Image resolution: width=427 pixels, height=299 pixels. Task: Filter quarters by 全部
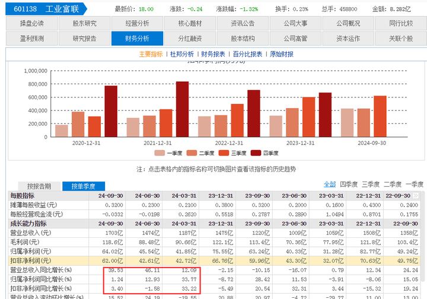point(330,185)
